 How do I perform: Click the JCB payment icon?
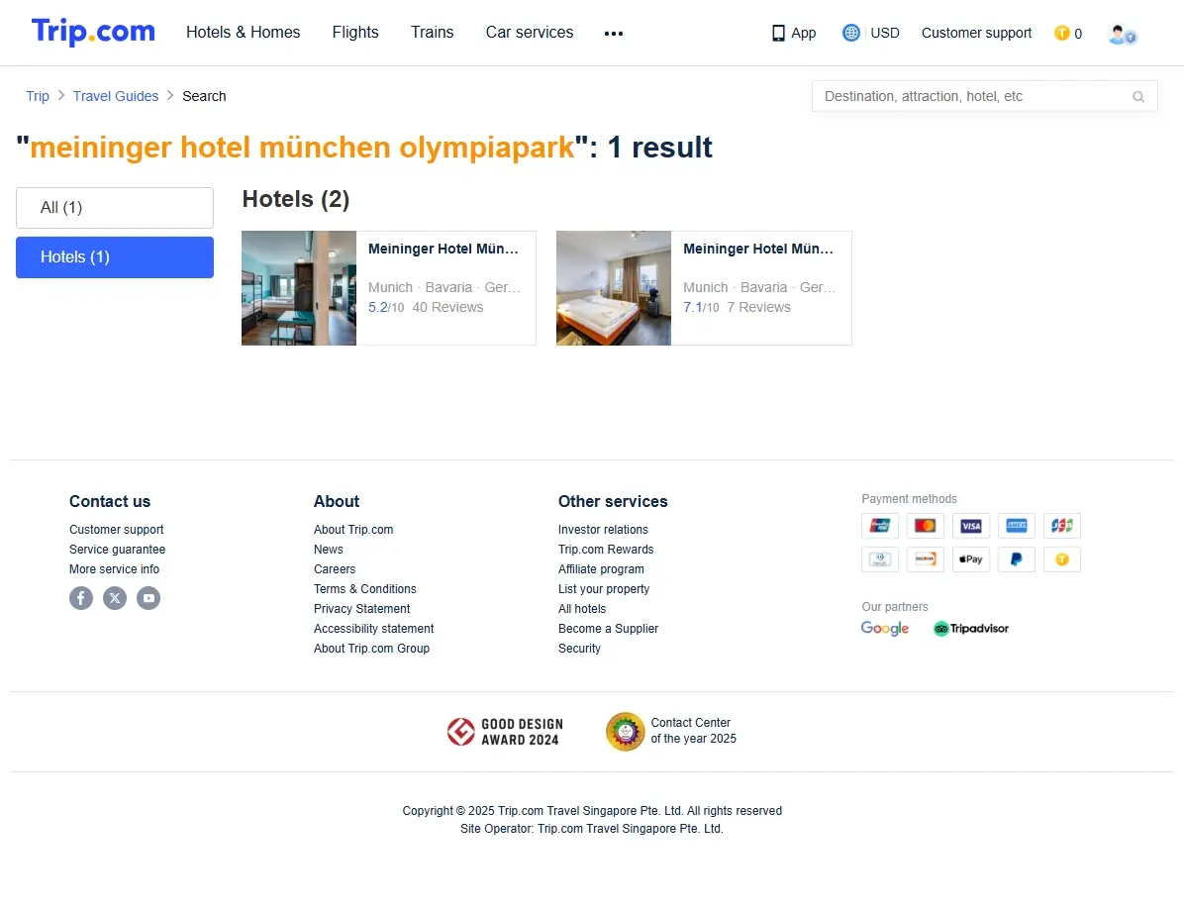(x=1061, y=525)
